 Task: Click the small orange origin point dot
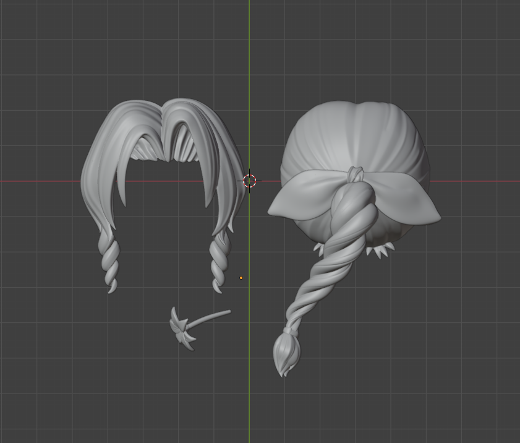point(241,278)
